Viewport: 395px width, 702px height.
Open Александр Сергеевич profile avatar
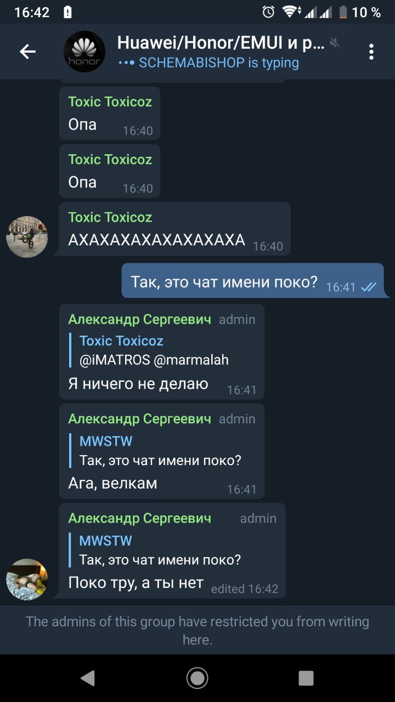[27, 580]
